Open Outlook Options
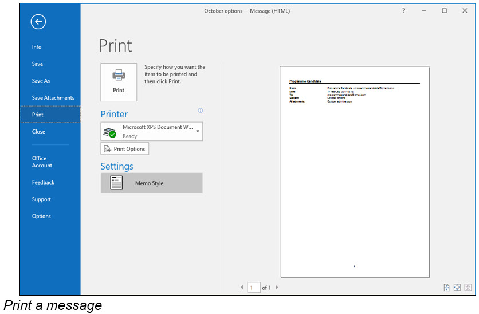Screen dimensions: 479x314 tap(41, 216)
